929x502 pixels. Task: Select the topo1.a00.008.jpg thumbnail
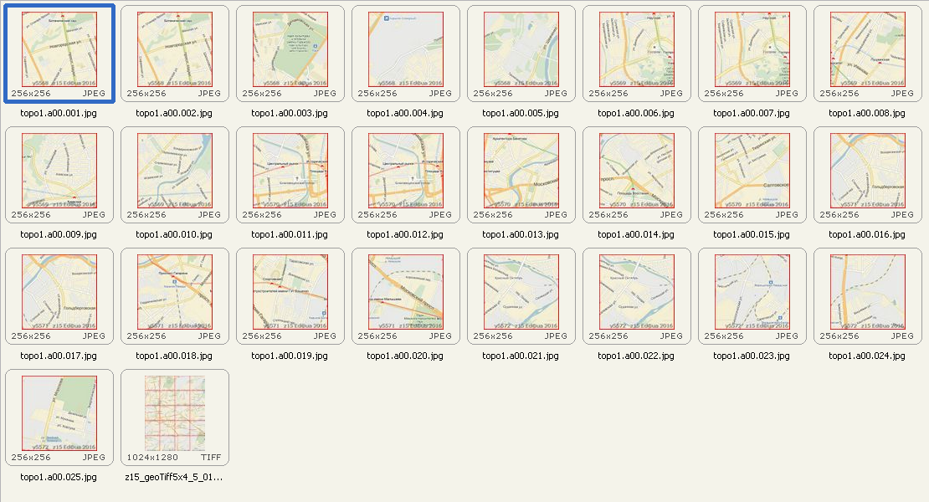pyautogui.click(x=867, y=50)
